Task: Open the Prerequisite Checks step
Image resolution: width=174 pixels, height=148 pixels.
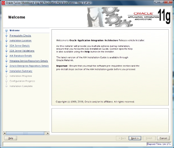Action: click(x=20, y=35)
